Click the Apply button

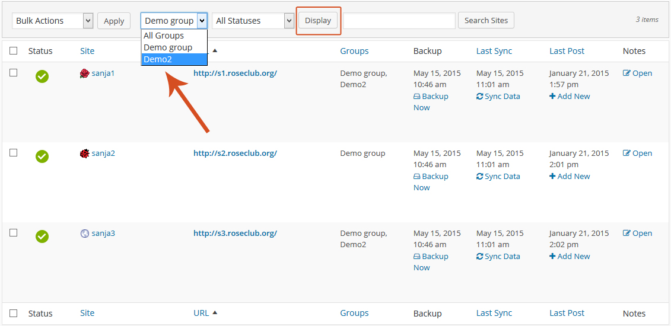pos(114,21)
